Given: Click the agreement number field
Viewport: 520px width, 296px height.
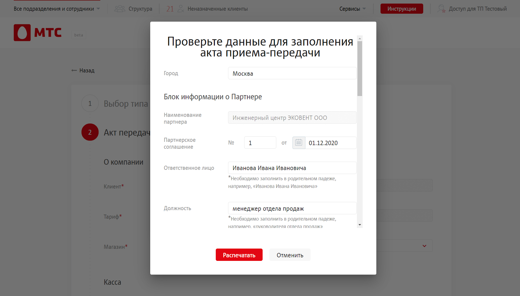Looking at the screenshot, I should click(260, 143).
